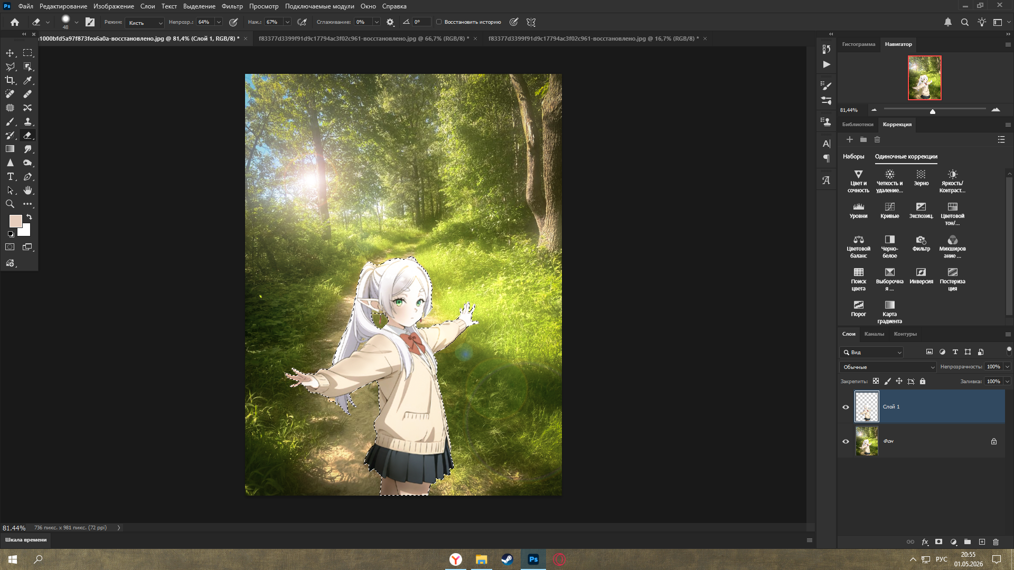Image resolution: width=1014 pixels, height=570 pixels.
Task: Switch to the Каналы tab
Action: [x=874, y=334]
